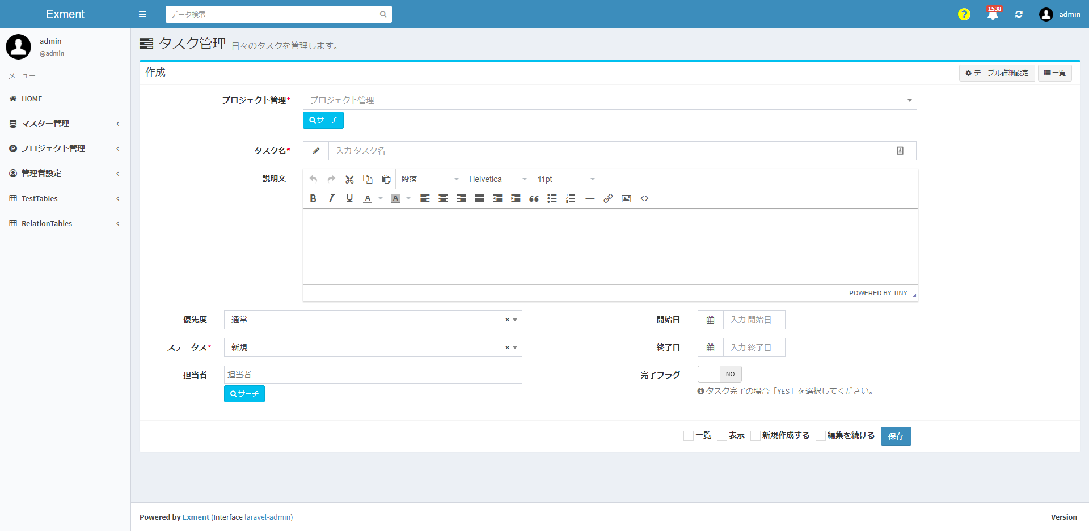Apply bold formatting in the description editor
Viewport: 1089px width, 531px height.
pyautogui.click(x=313, y=198)
